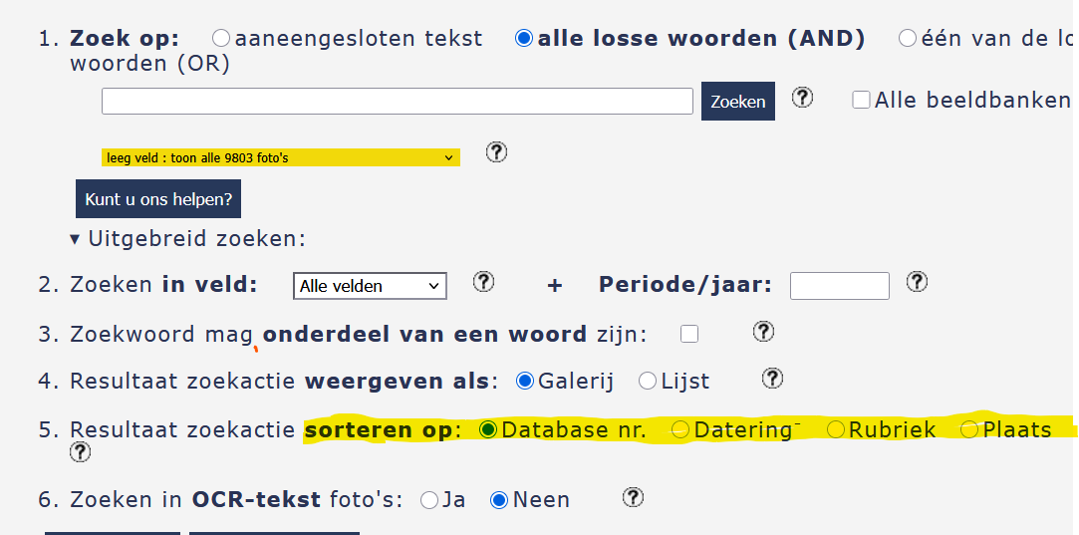This screenshot has height=535, width=1079.
Task: Collapse the Uitgebreid zoeken section
Action: [x=76, y=239]
